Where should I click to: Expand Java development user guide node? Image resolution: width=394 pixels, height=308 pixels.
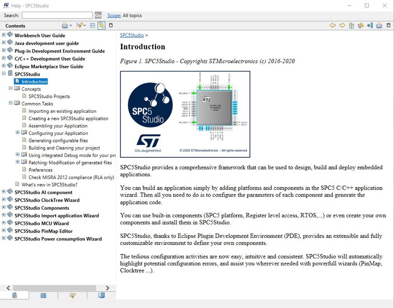coord(4,43)
